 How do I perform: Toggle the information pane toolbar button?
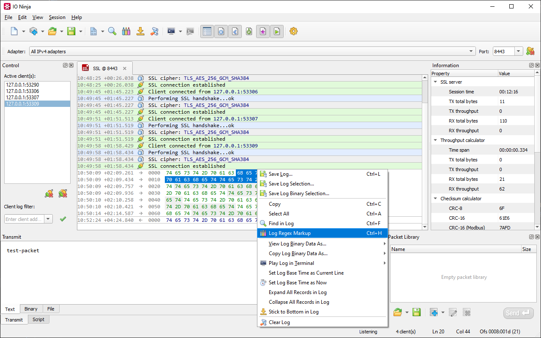[221, 31]
